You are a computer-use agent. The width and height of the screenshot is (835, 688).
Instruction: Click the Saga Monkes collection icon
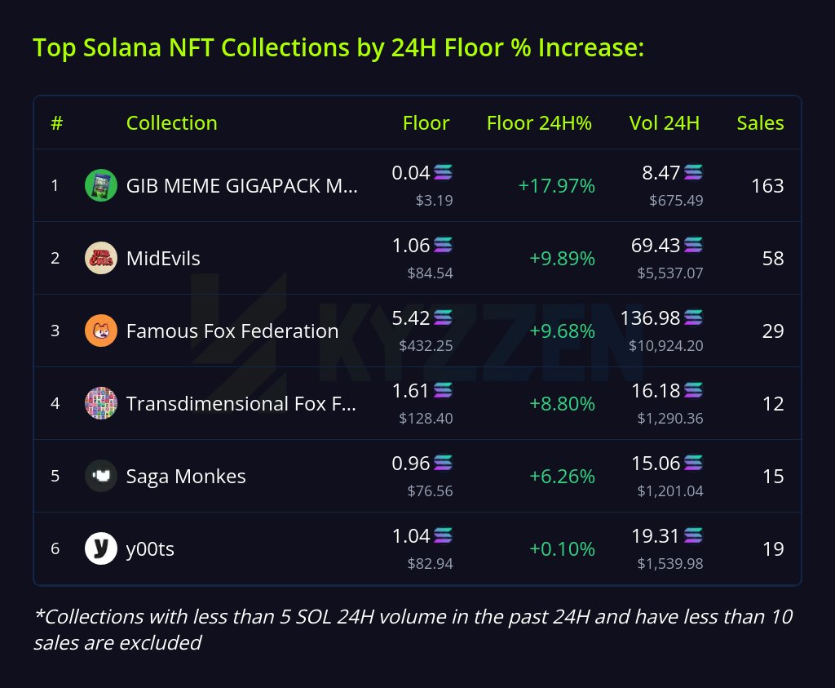point(101,476)
